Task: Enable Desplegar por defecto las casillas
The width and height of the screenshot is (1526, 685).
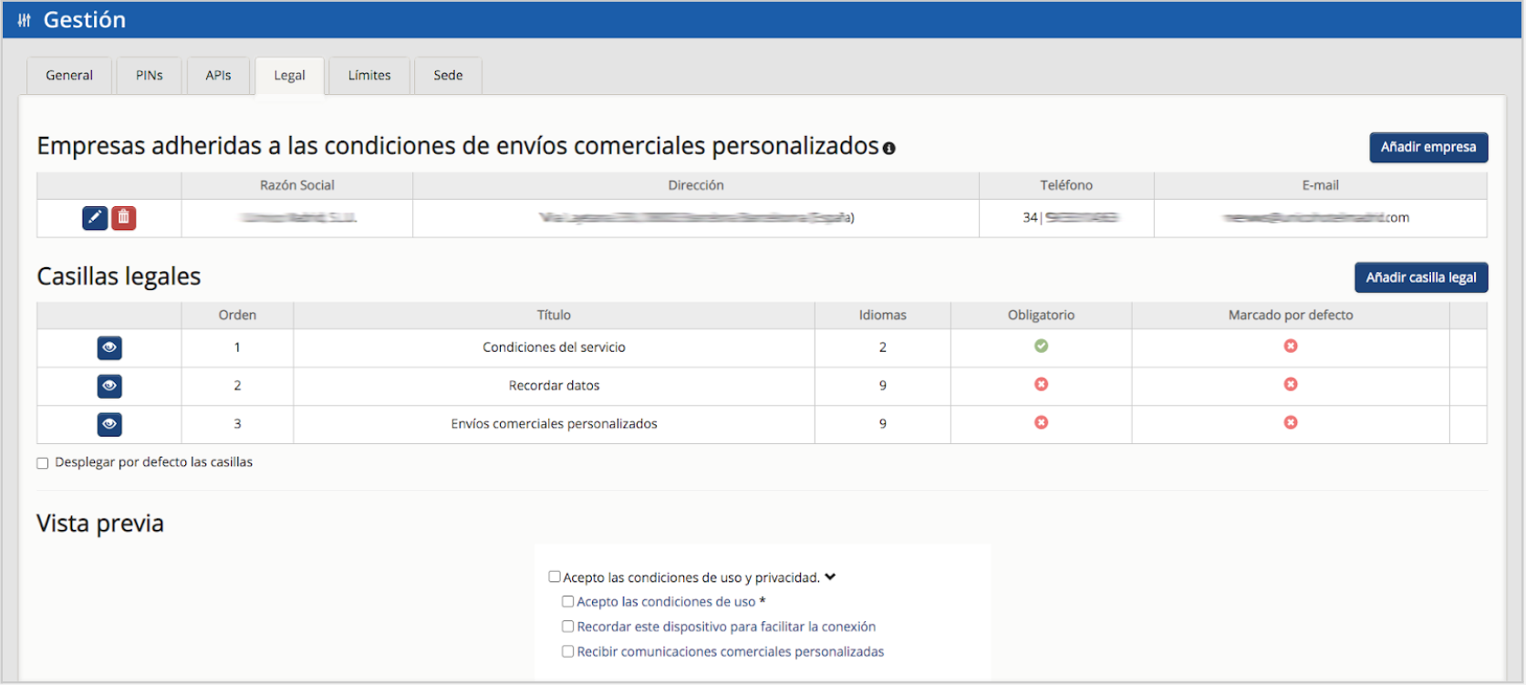Action: [x=43, y=463]
